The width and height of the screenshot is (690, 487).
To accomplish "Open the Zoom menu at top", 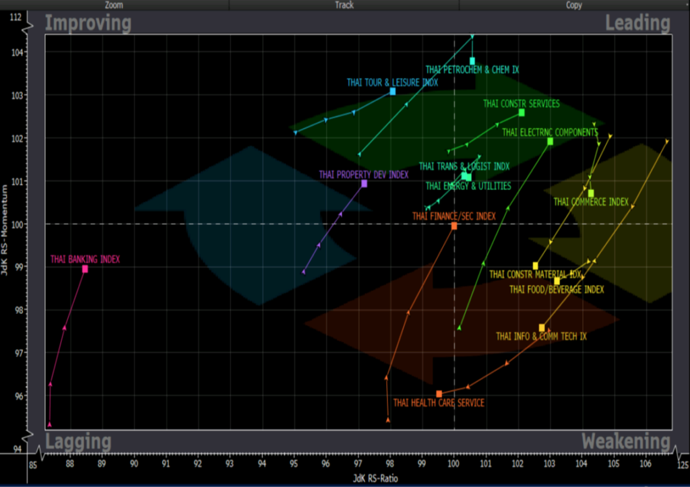I will tap(114, 5).
